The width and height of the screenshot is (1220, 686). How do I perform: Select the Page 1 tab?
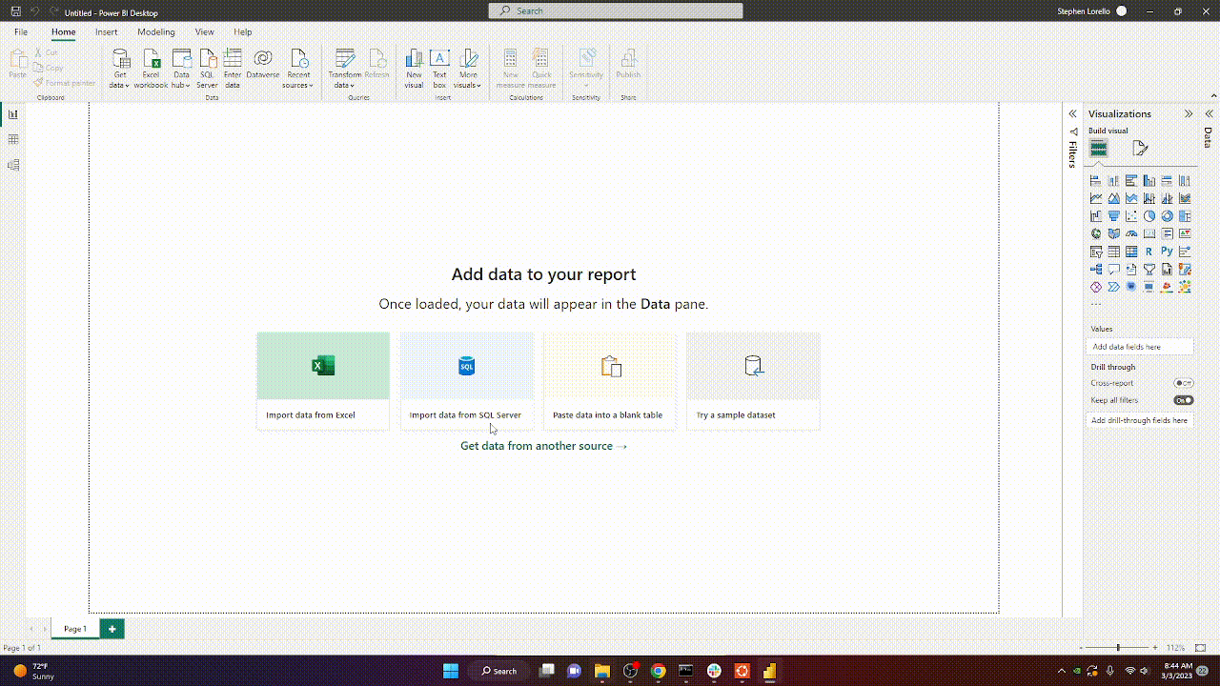coord(75,629)
